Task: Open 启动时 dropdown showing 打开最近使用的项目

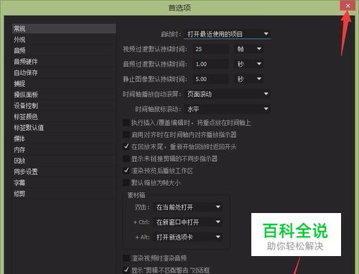Action: pyautogui.click(x=228, y=34)
